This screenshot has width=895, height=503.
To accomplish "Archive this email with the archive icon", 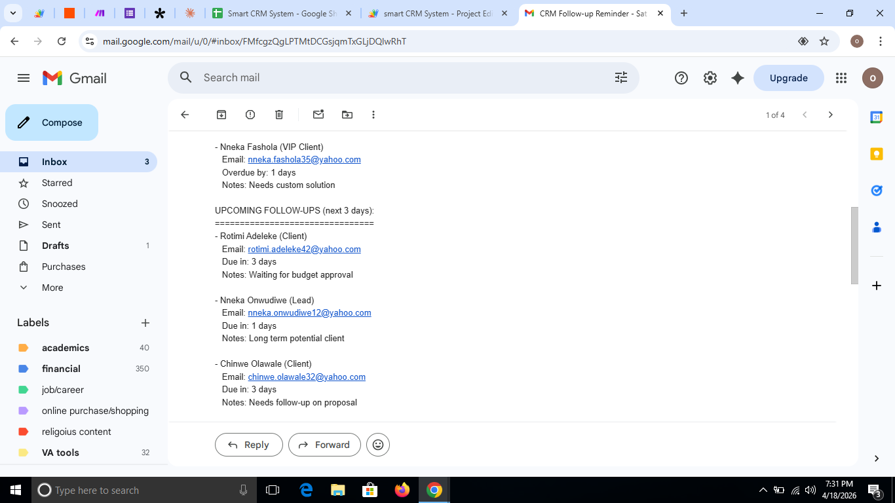I will pyautogui.click(x=221, y=115).
